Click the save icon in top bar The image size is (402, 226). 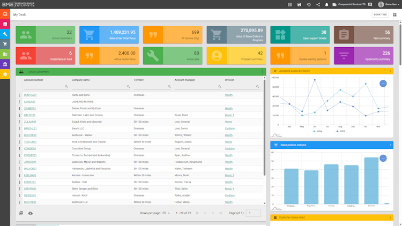click(299, 4)
